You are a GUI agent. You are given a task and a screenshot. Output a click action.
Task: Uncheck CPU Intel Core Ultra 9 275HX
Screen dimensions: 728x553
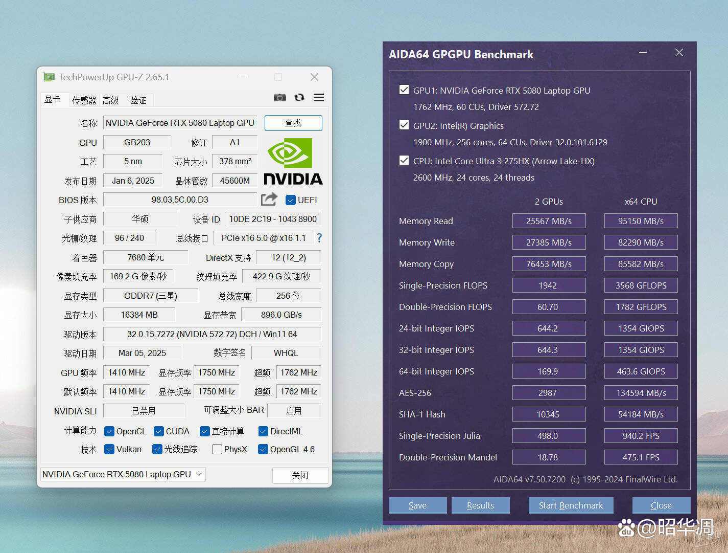[x=404, y=161]
